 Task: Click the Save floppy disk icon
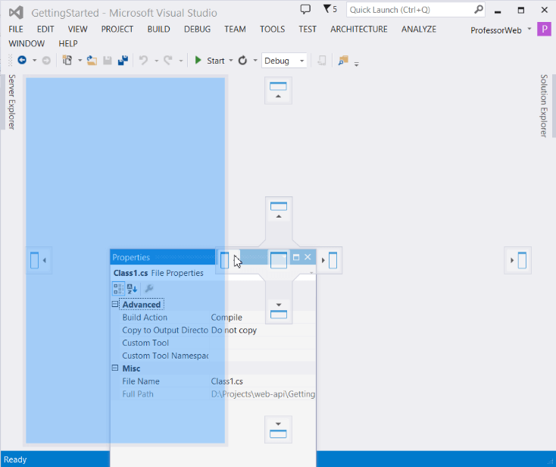[x=108, y=61]
